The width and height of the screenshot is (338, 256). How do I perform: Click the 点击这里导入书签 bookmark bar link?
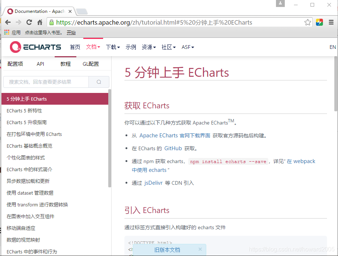[44, 33]
